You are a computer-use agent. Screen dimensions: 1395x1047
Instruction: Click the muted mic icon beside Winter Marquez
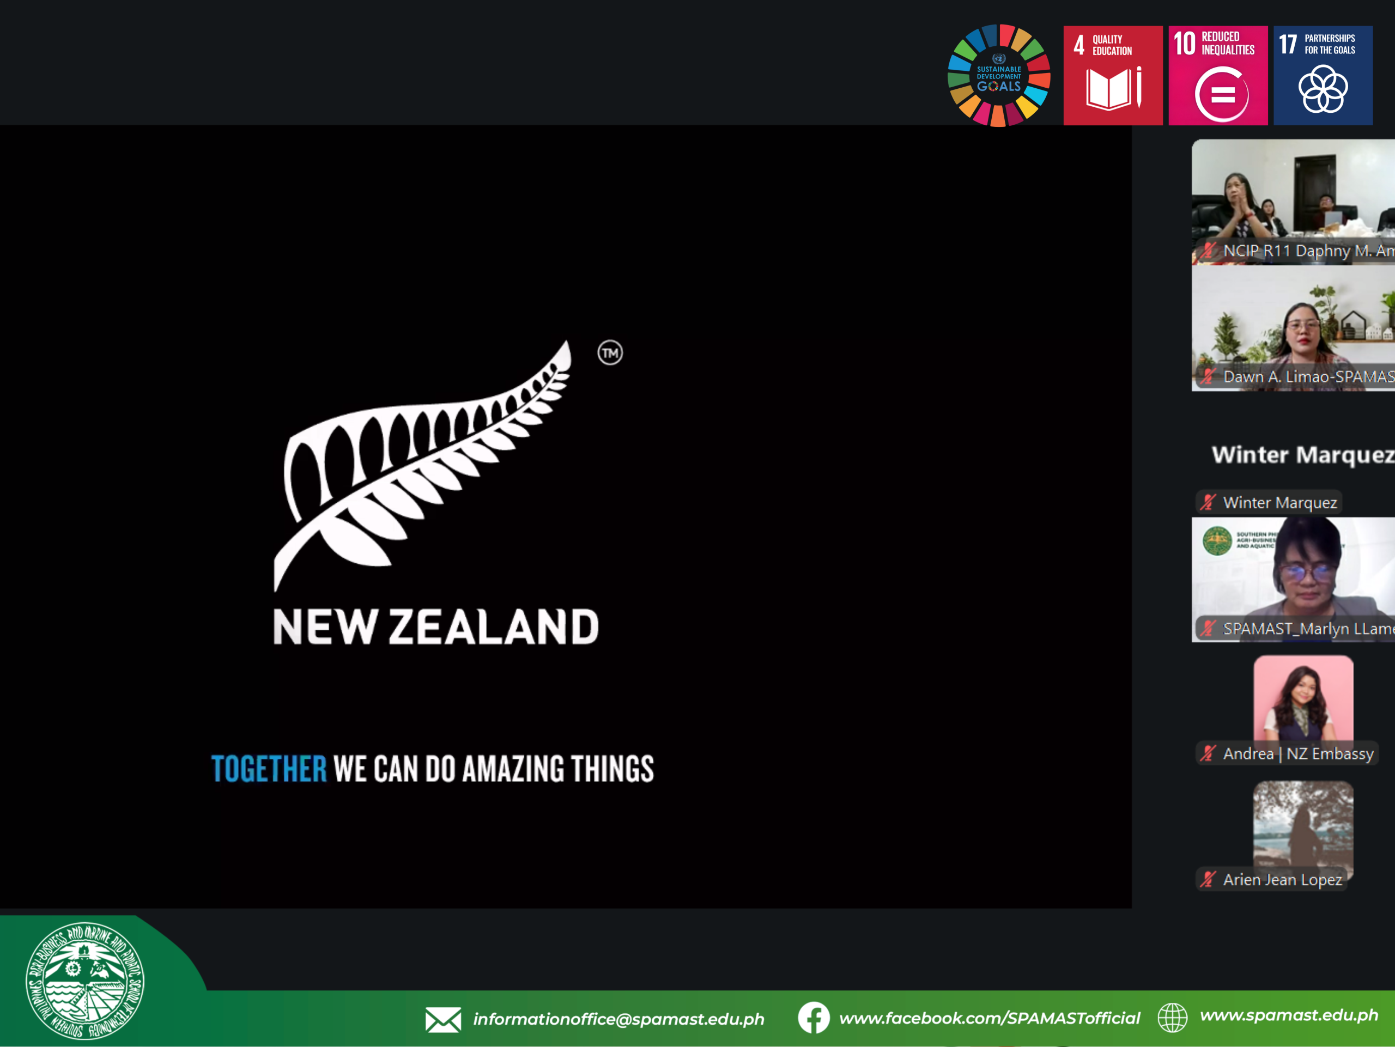(1208, 502)
